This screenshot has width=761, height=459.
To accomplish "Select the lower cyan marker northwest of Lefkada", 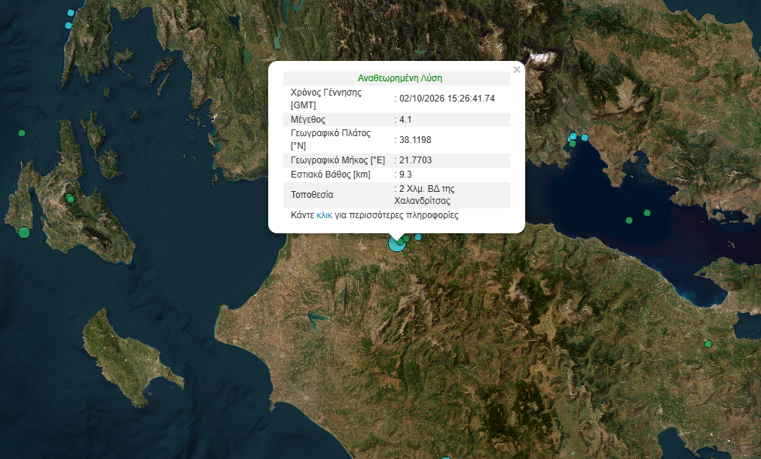I will 69,25.
